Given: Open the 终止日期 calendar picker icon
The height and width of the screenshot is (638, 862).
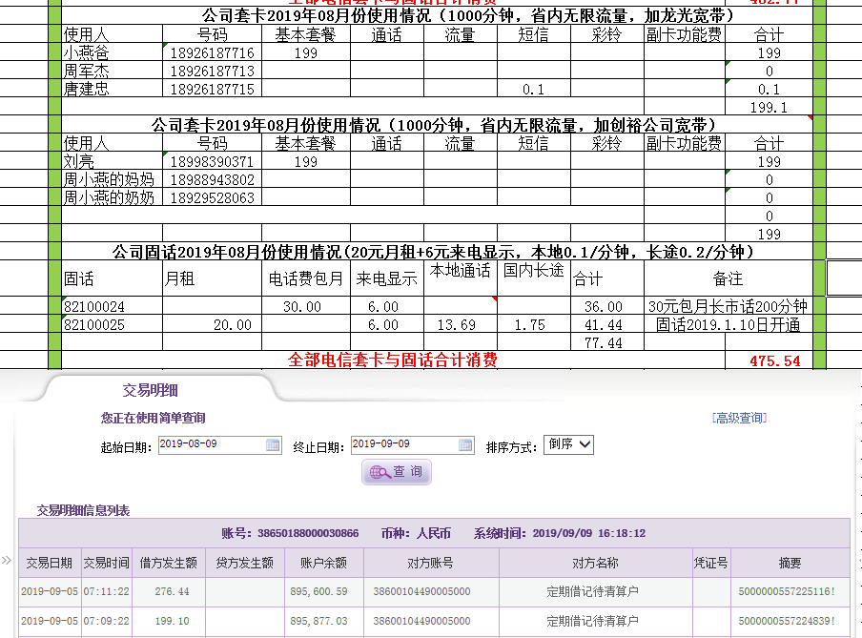Looking at the screenshot, I should (x=465, y=444).
